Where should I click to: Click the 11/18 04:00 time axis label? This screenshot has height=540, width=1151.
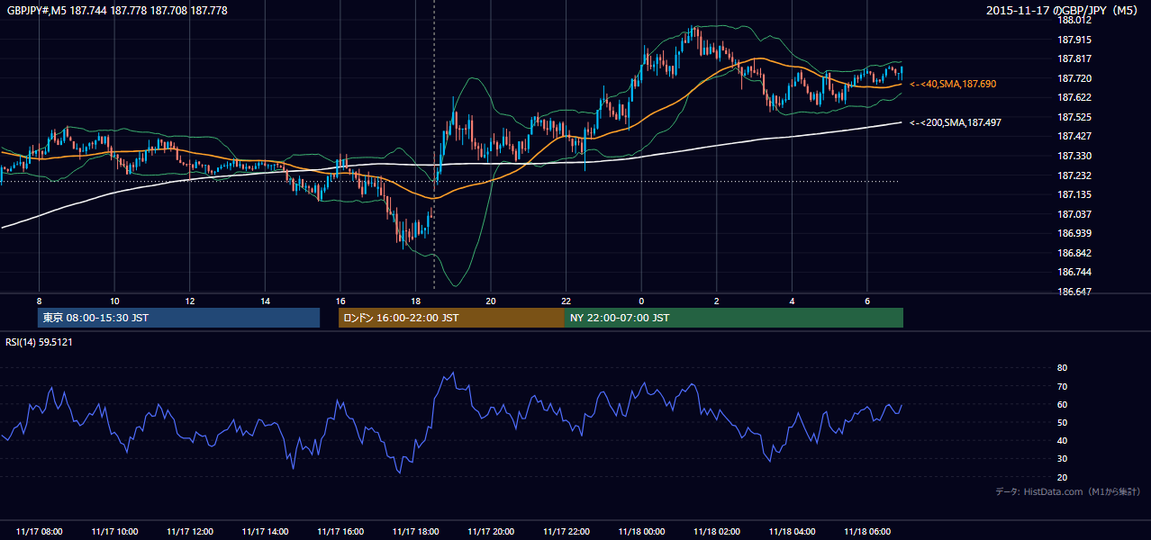pyautogui.click(x=793, y=532)
